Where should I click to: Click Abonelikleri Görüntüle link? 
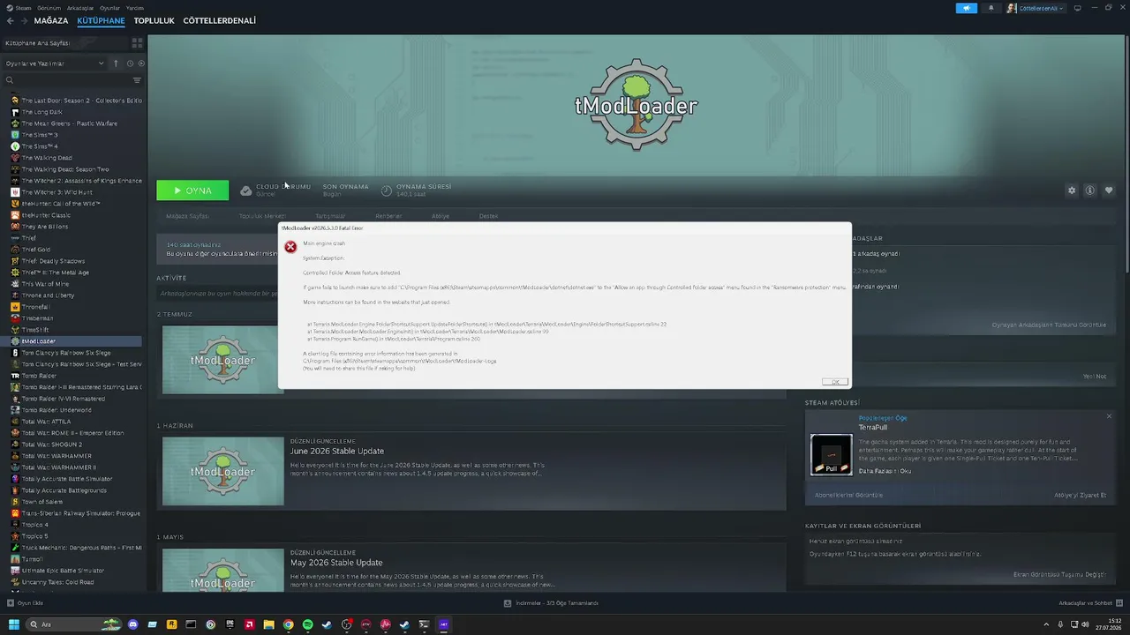(848, 496)
